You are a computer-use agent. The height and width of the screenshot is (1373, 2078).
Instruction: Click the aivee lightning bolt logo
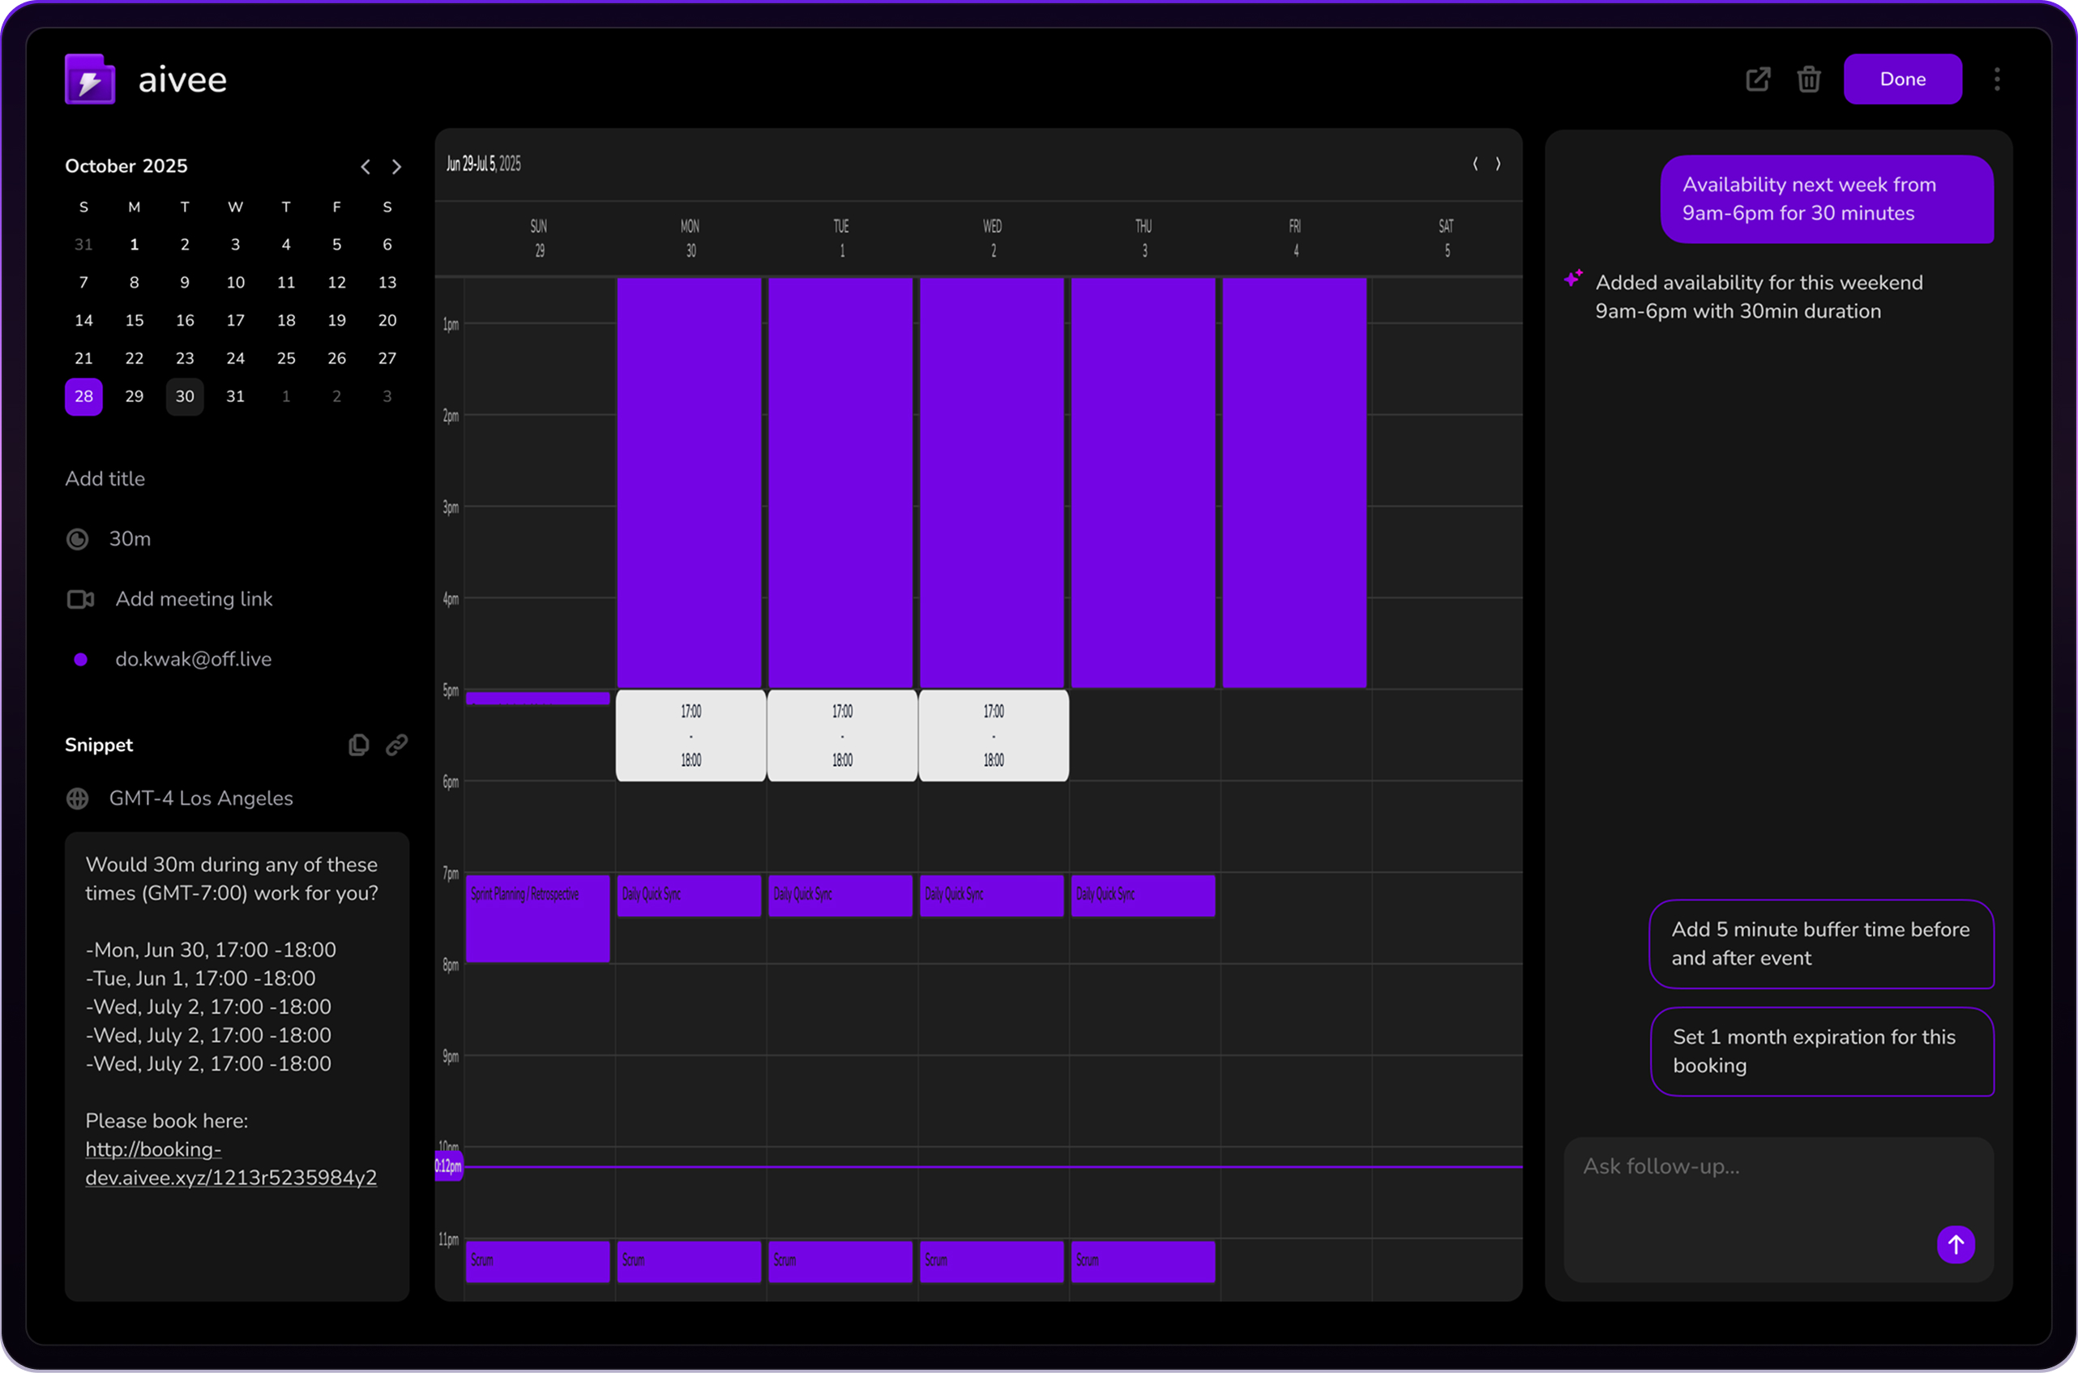point(88,79)
